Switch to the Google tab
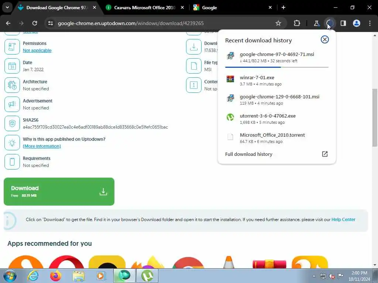 point(233,8)
